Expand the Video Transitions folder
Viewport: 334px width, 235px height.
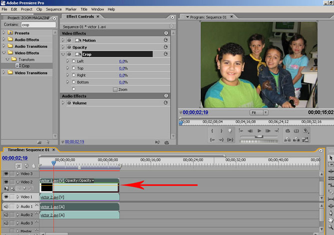click(x=4, y=73)
